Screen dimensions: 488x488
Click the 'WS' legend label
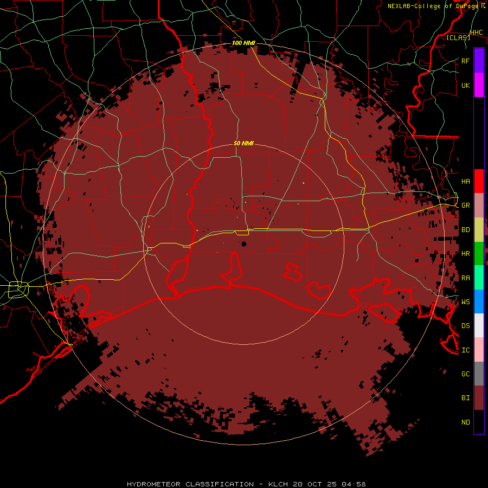(466, 302)
